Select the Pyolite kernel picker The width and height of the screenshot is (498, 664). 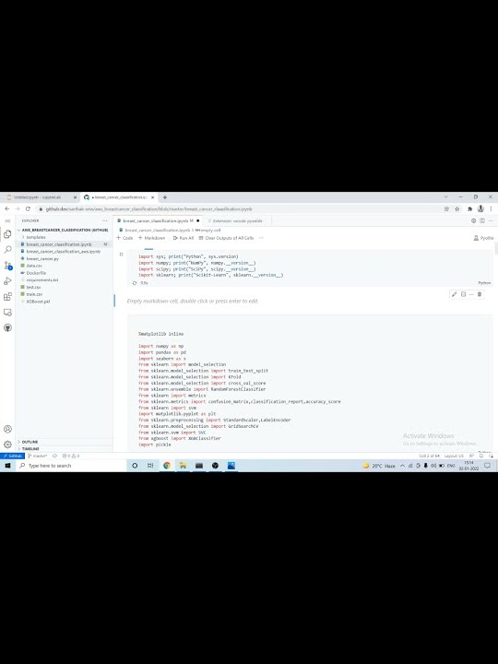483,238
